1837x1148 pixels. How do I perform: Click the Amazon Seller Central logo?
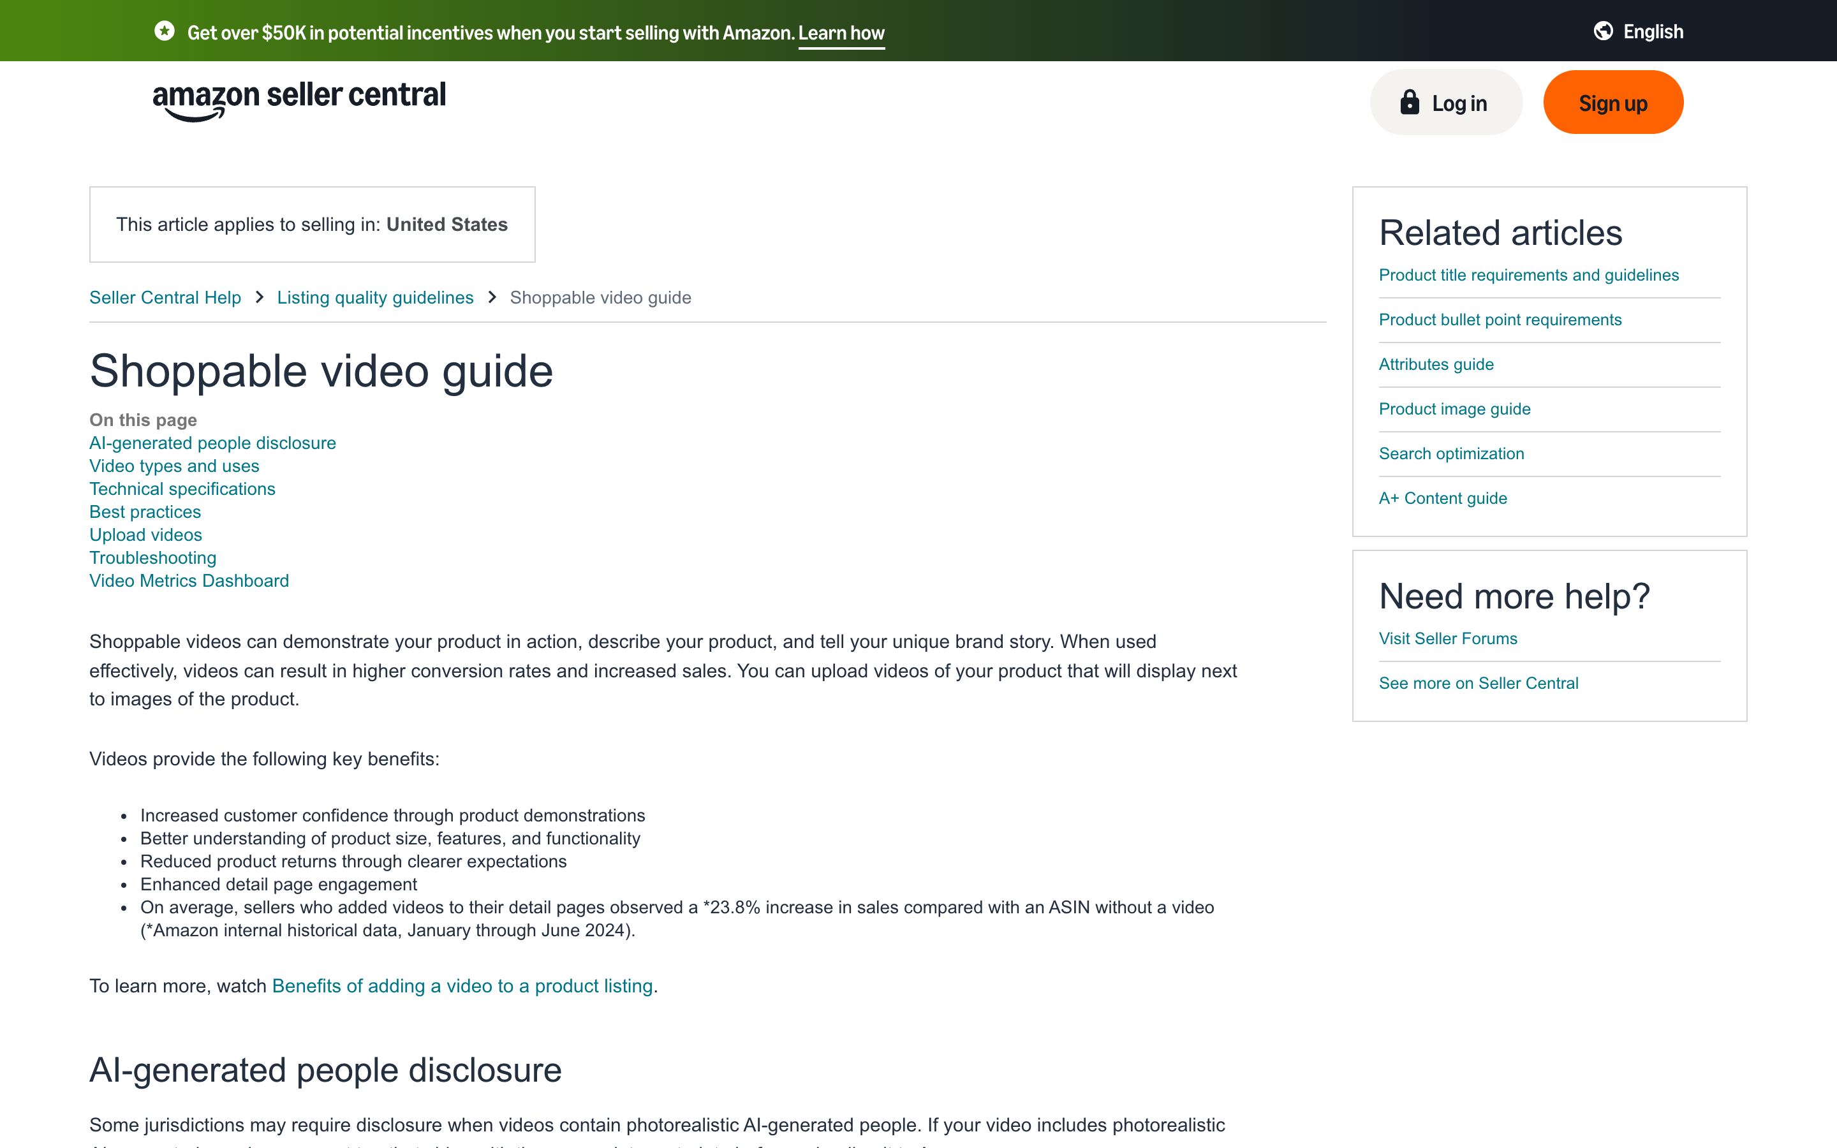coord(299,101)
